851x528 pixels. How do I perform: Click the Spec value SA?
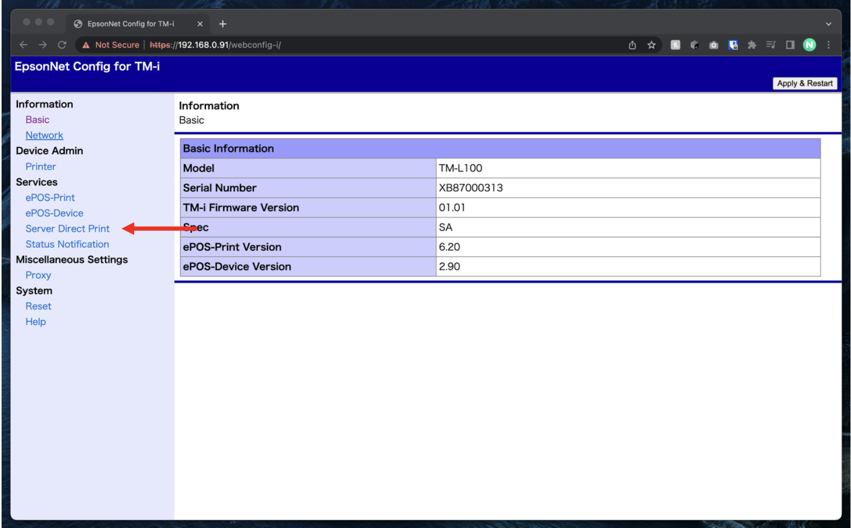[x=446, y=227]
